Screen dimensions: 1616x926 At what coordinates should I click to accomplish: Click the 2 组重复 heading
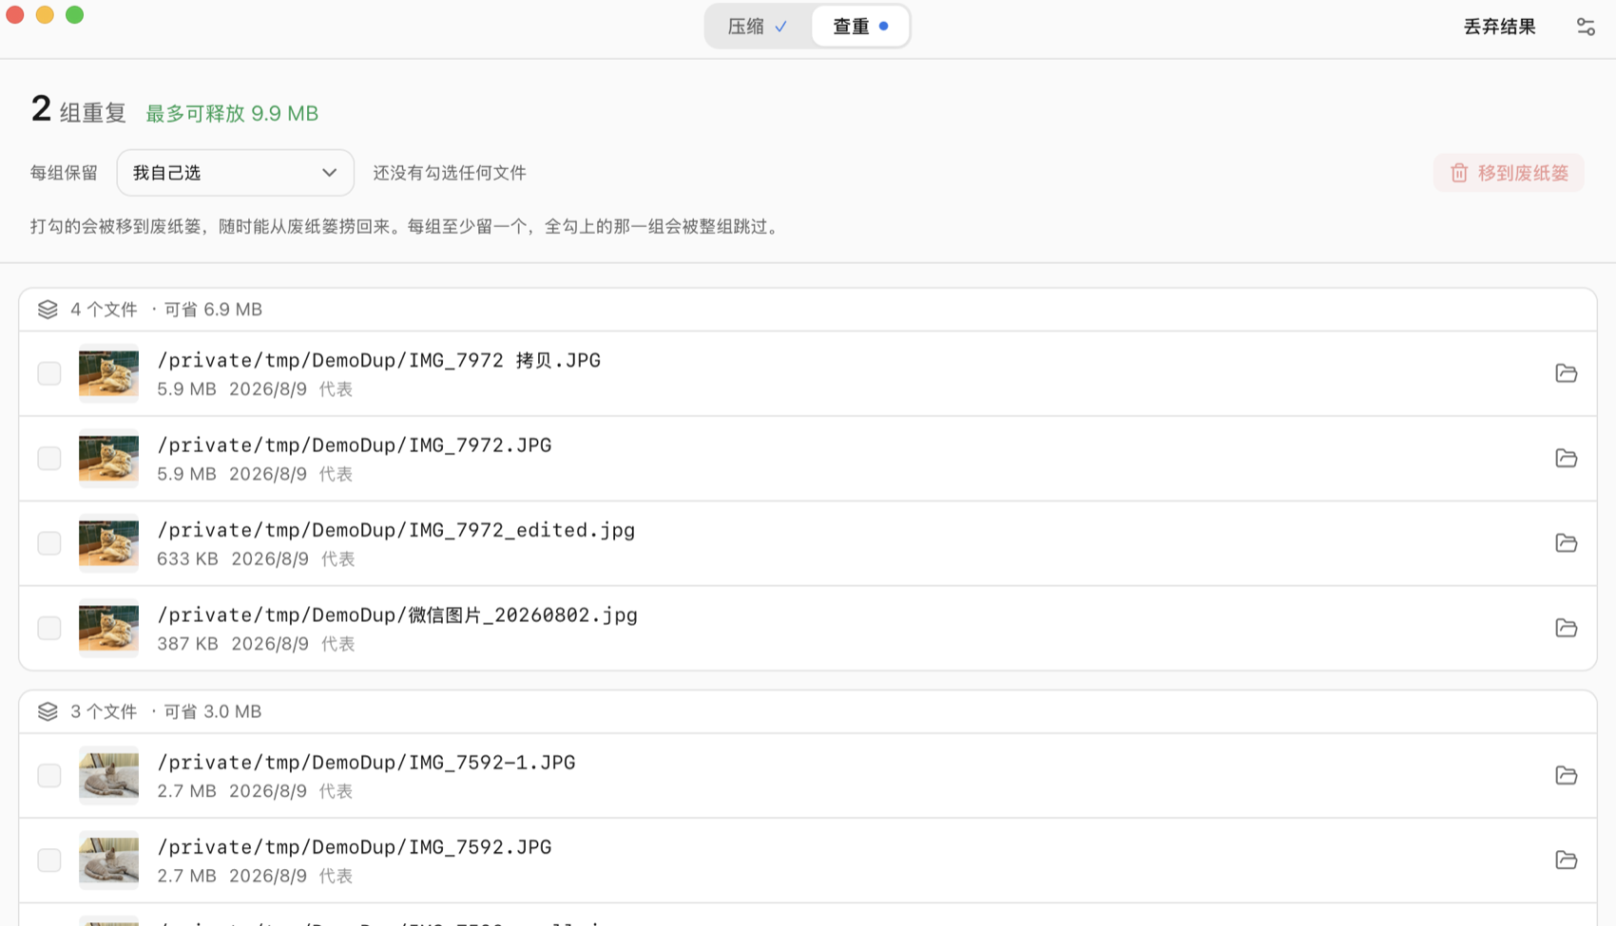pyautogui.click(x=79, y=110)
